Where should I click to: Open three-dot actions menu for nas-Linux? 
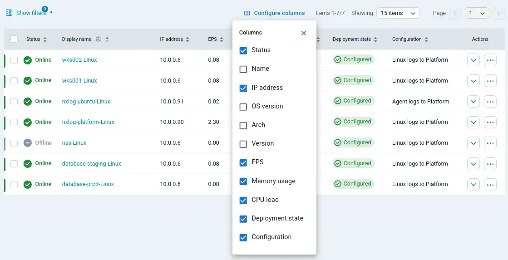pyautogui.click(x=490, y=143)
